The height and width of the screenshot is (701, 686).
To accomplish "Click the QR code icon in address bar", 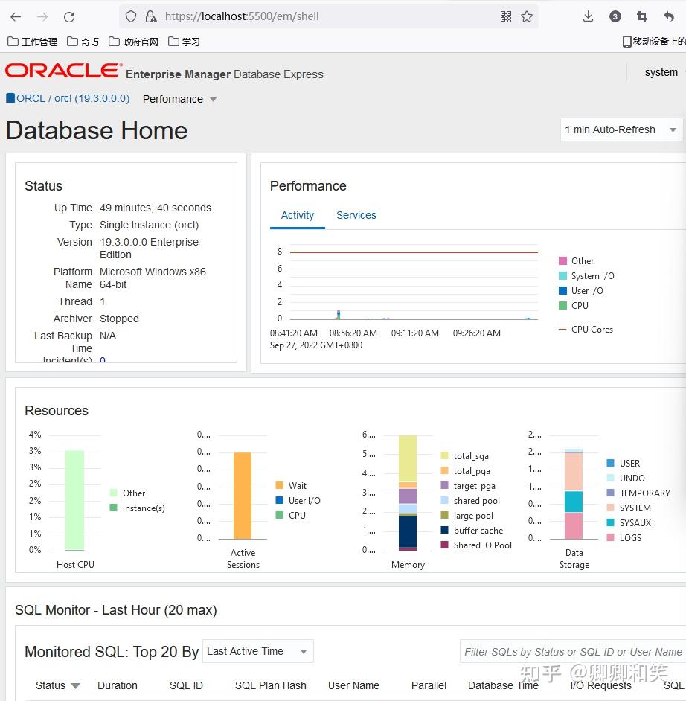I will click(x=506, y=16).
